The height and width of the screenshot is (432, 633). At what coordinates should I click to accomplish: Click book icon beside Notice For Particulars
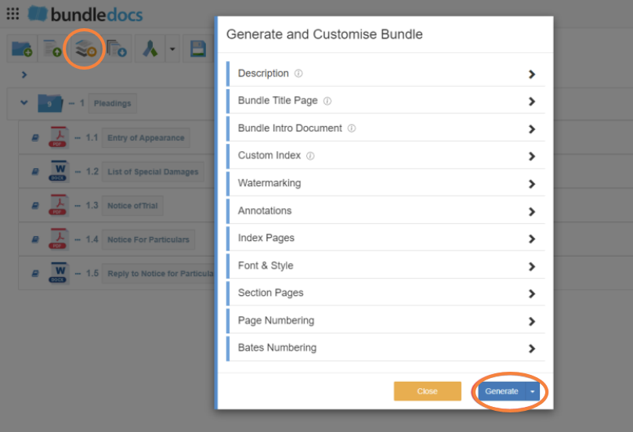point(35,239)
